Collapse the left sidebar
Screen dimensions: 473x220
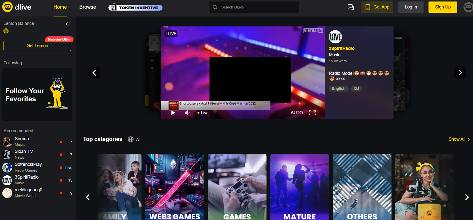tap(68, 24)
